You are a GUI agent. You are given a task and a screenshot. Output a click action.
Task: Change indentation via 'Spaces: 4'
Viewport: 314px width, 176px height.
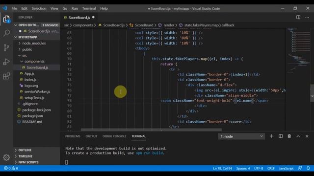(x=243, y=168)
